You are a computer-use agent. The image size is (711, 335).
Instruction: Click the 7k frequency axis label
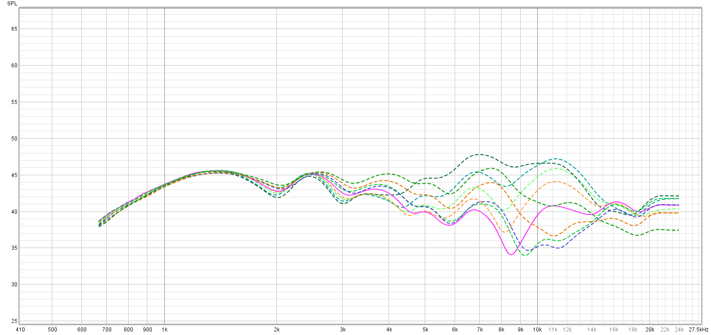click(x=480, y=330)
